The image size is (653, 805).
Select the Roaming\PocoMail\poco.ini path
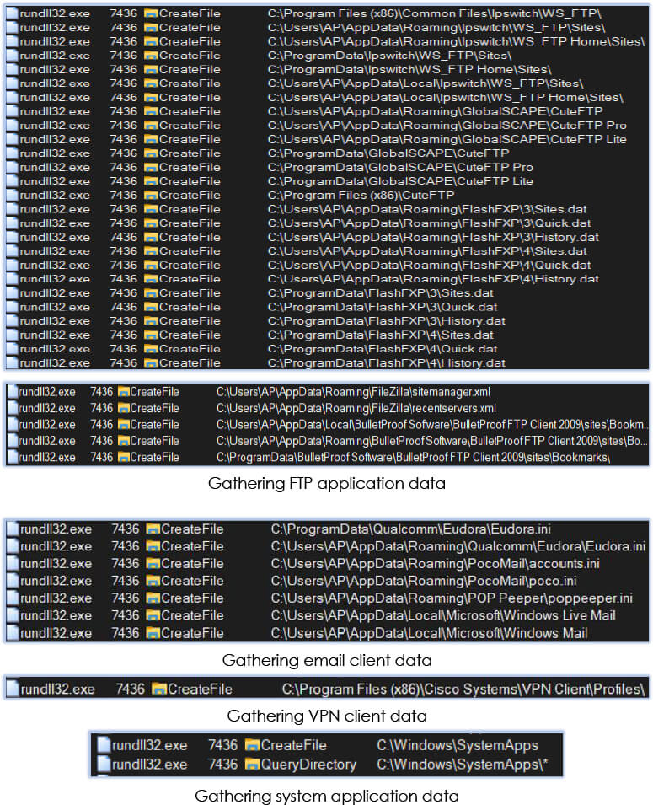point(424,581)
